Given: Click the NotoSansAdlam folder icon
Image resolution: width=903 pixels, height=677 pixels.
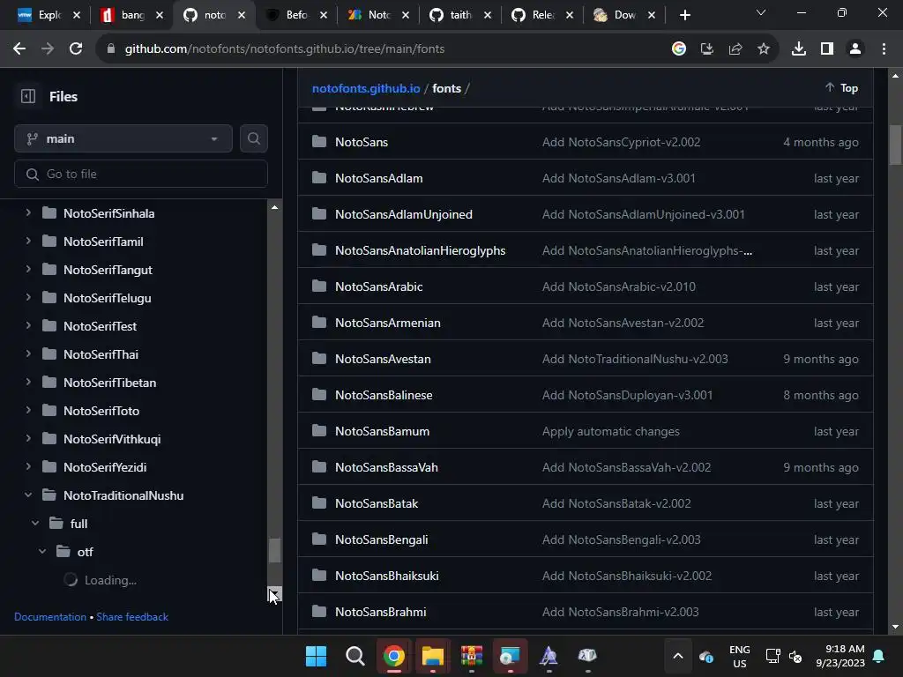Looking at the screenshot, I should click(319, 178).
